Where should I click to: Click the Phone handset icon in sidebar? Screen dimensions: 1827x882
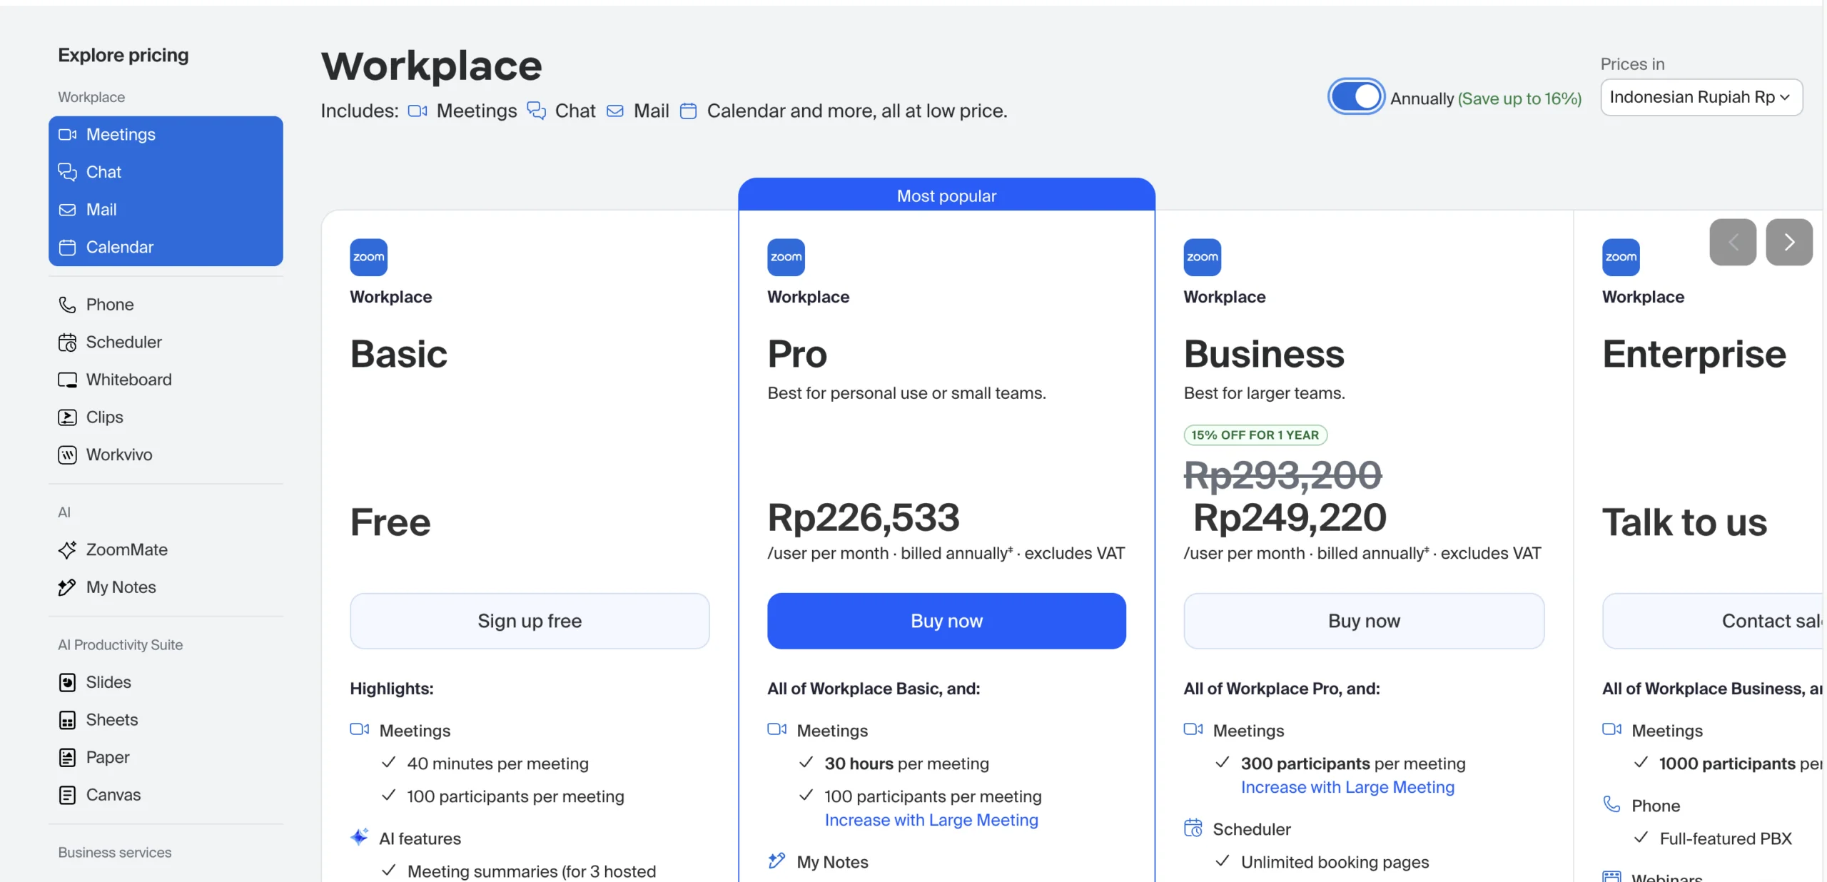67,305
